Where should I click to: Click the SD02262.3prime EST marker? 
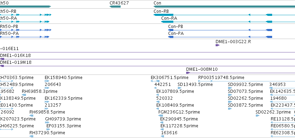258,116
